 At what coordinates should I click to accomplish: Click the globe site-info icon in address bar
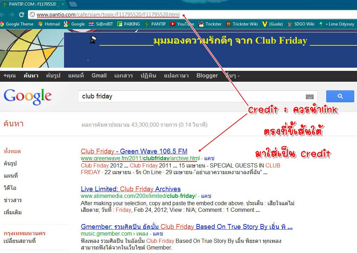click(32, 15)
